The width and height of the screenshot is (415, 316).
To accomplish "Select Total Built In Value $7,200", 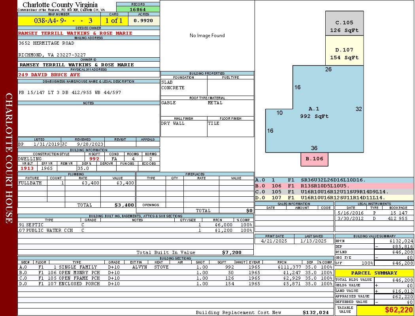I will (x=231, y=252).
